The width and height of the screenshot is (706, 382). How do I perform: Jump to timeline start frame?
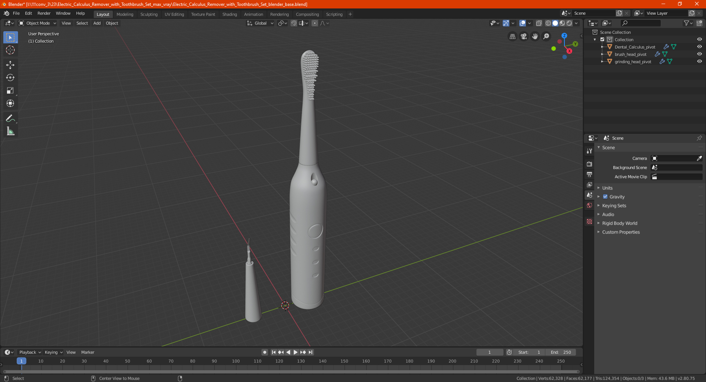pos(274,352)
